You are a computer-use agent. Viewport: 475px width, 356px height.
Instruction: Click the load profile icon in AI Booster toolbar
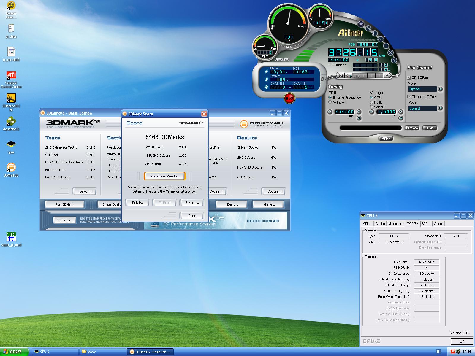pos(341,76)
